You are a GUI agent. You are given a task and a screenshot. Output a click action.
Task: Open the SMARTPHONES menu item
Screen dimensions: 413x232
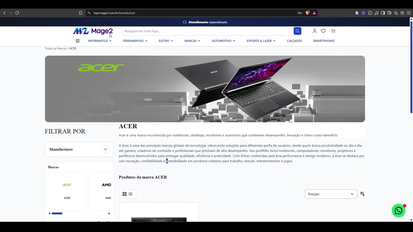click(324, 41)
